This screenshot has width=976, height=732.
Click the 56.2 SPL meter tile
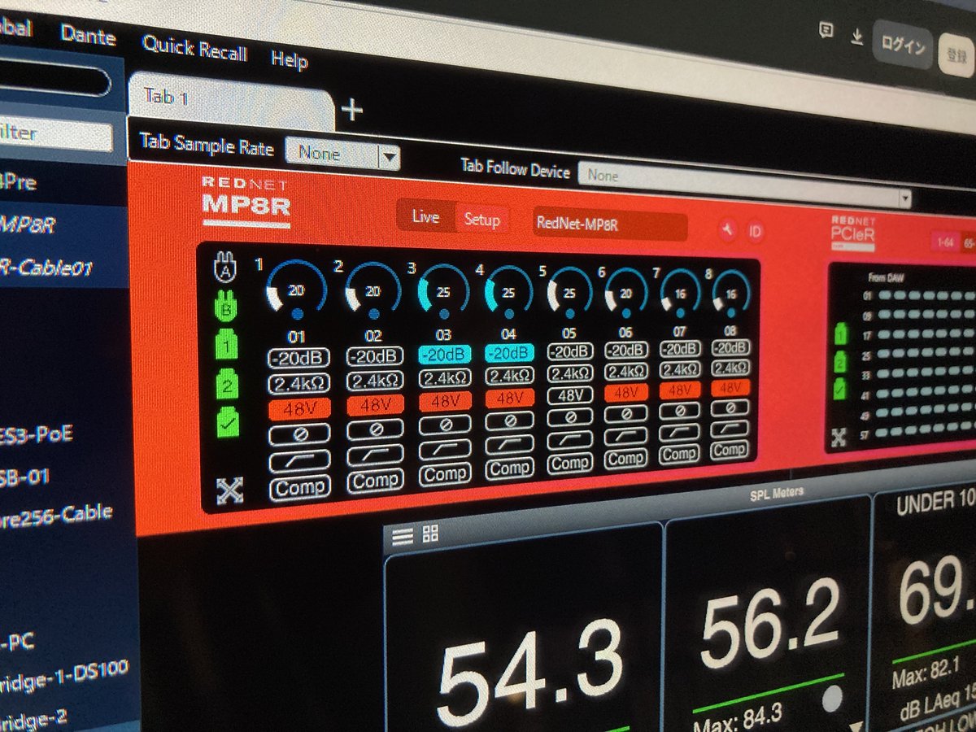[769, 614]
